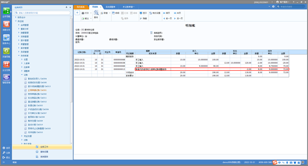Click the 联查 linked query icon

point(102,13)
